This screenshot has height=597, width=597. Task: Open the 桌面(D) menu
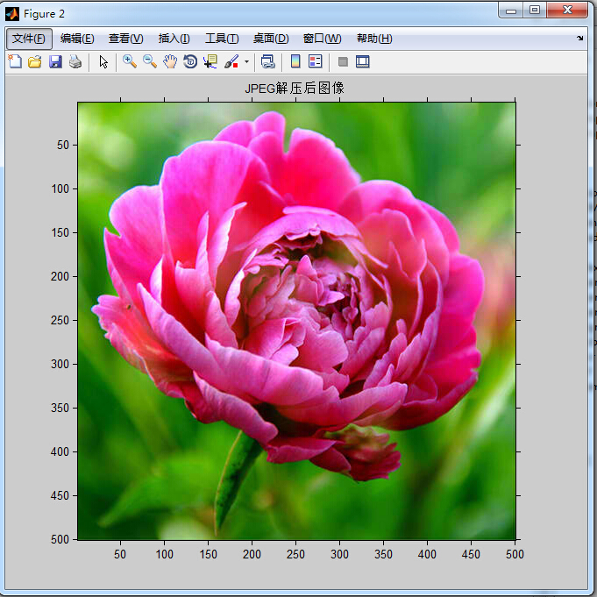pos(271,39)
